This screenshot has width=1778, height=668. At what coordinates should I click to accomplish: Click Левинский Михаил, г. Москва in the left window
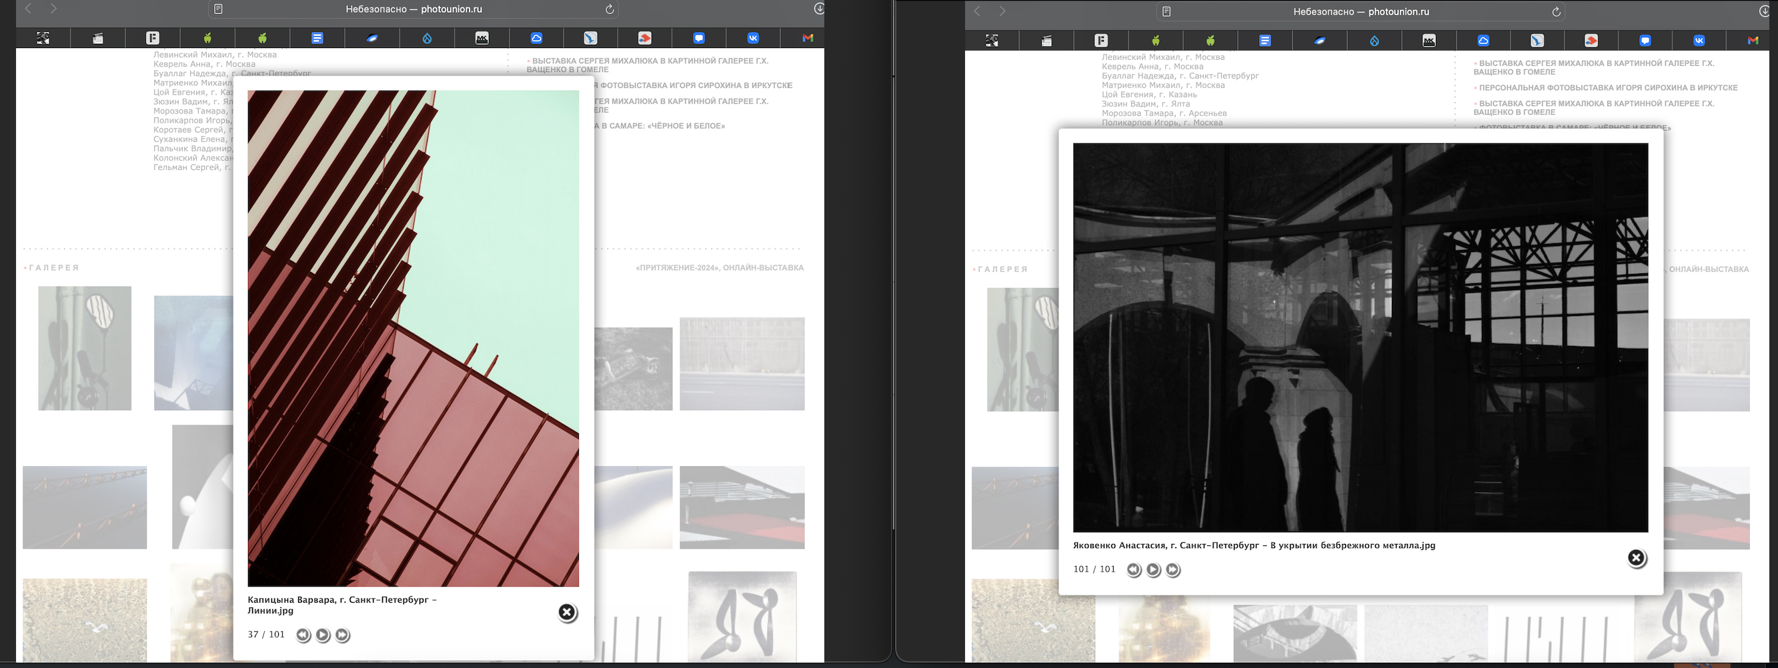[x=215, y=55]
